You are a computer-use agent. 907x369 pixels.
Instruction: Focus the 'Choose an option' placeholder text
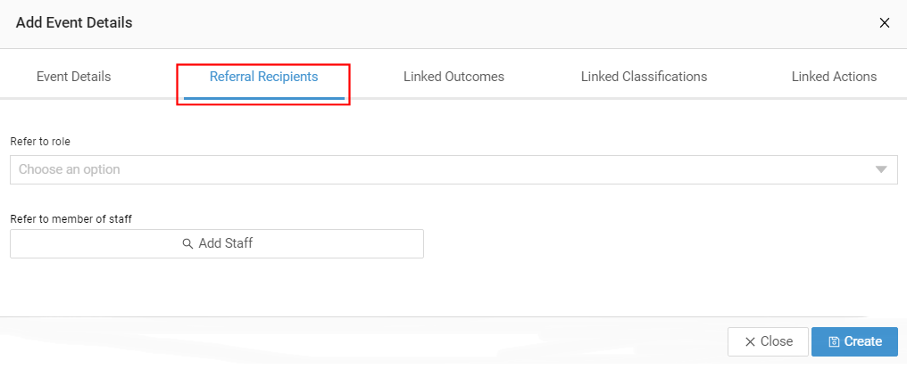[70, 169]
